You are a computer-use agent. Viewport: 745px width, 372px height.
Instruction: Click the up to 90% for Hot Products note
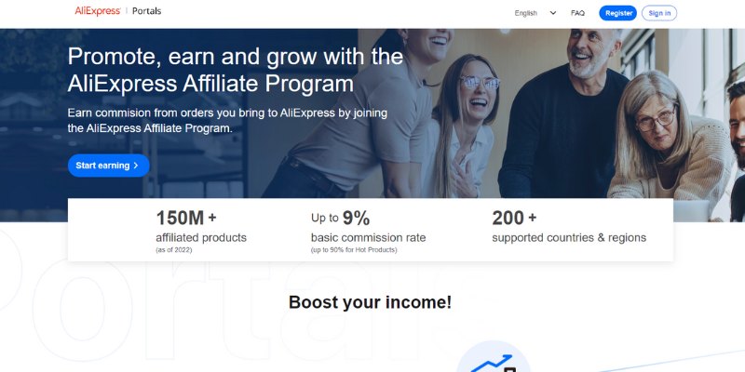354,250
